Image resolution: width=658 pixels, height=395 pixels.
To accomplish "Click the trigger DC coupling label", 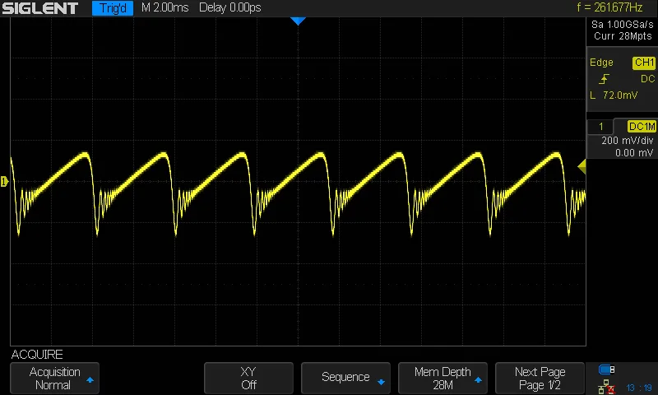I will click(x=647, y=79).
